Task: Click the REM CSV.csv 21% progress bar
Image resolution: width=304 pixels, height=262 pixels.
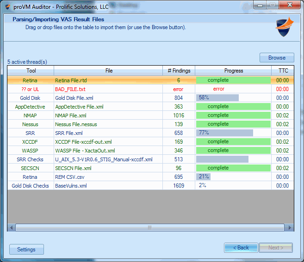Action: 203,177
